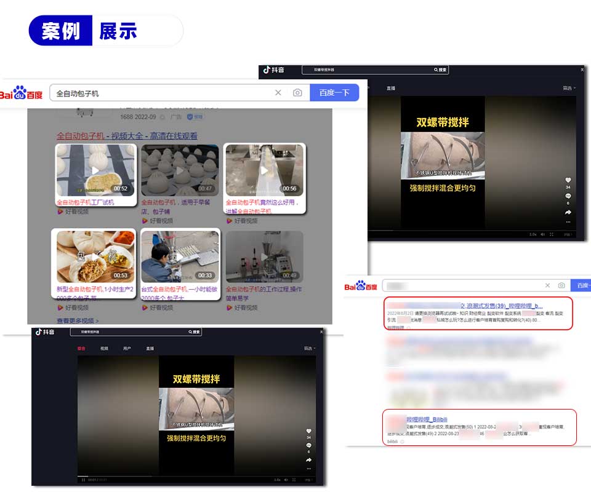Click 搜索 magnifier in lower Douyin search bar
591x492 pixels.
coord(195,332)
